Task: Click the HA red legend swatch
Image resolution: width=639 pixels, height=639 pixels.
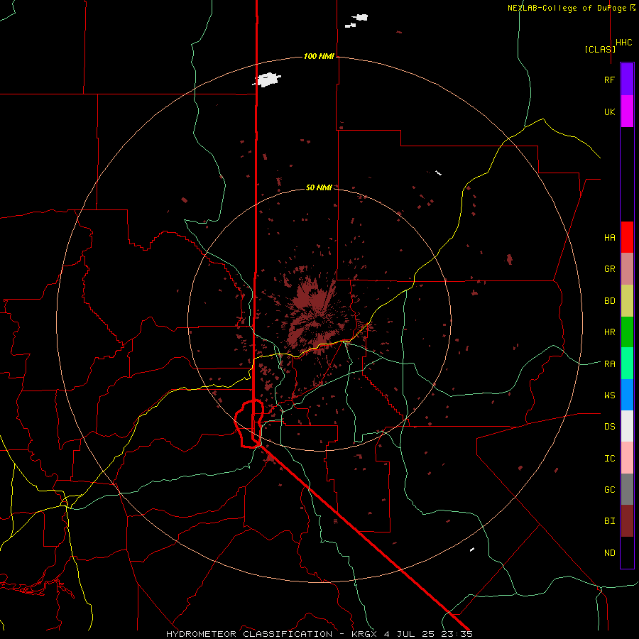Action: click(627, 237)
